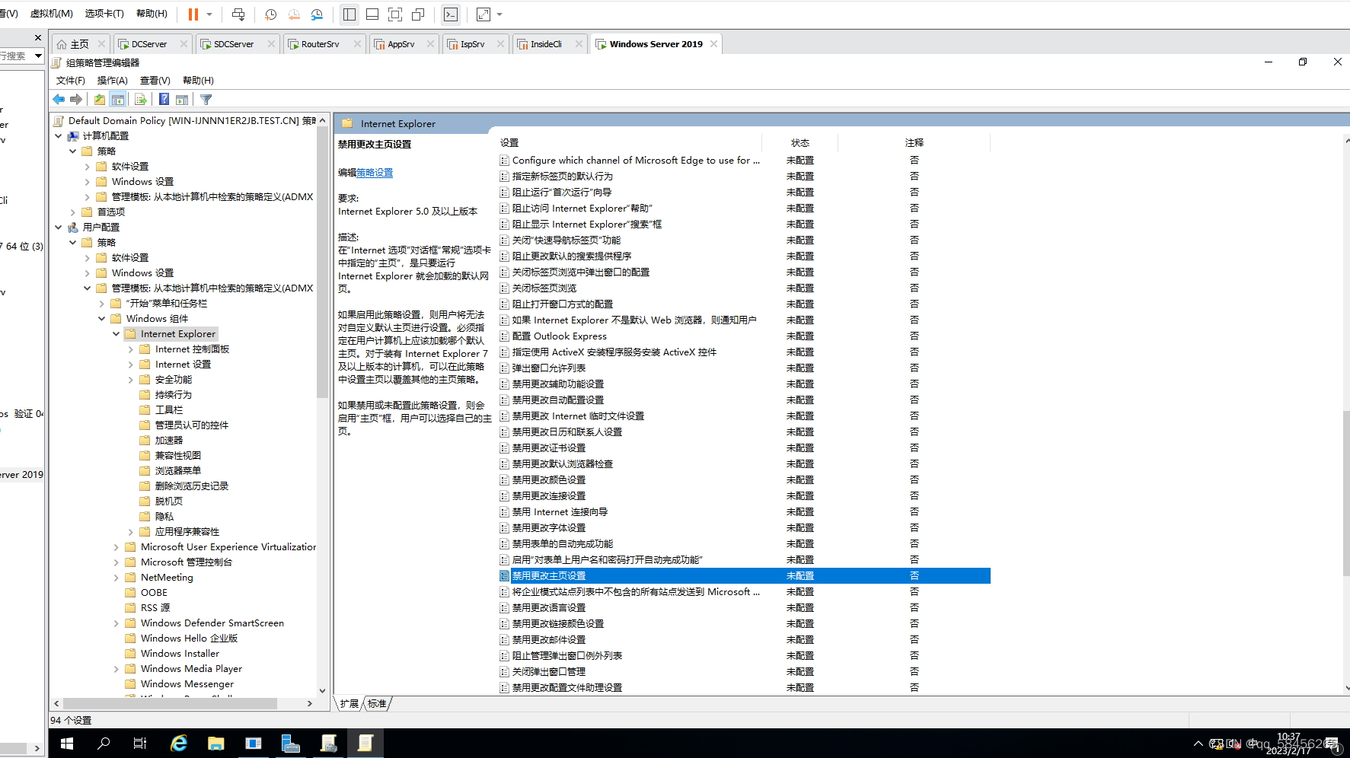Click the 编辑策略设置 link
The image size is (1350, 758).
pyautogui.click(x=374, y=172)
